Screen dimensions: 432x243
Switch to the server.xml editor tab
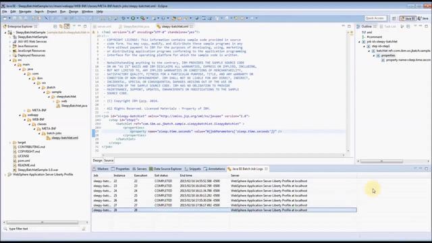coord(103,26)
